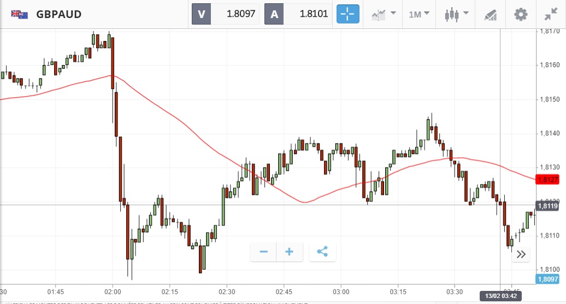Zoom out the chart with minus button
Viewport: 566px width, 304px height.
coord(263,252)
